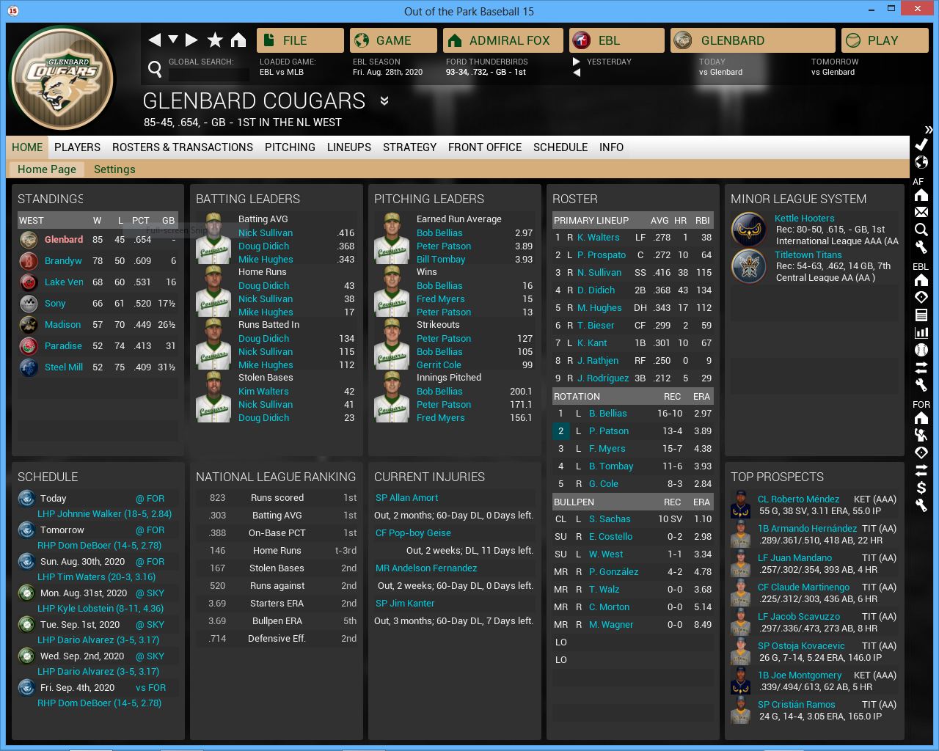Click the PLAY button
The height and width of the screenshot is (751, 939).
(884, 40)
